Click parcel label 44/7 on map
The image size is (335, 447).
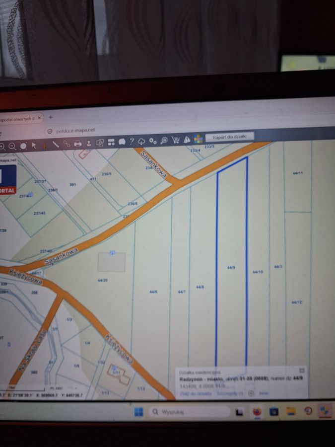click(x=182, y=292)
